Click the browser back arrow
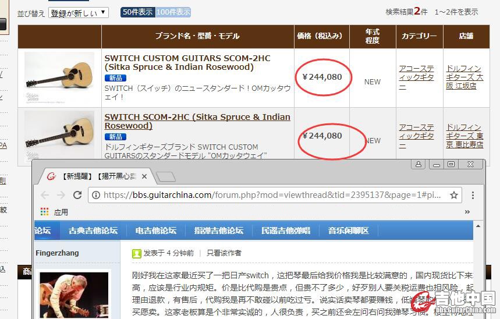The image size is (500, 319). 45,195
